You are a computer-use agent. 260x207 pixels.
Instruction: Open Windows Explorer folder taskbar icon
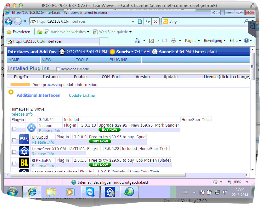click(51, 192)
